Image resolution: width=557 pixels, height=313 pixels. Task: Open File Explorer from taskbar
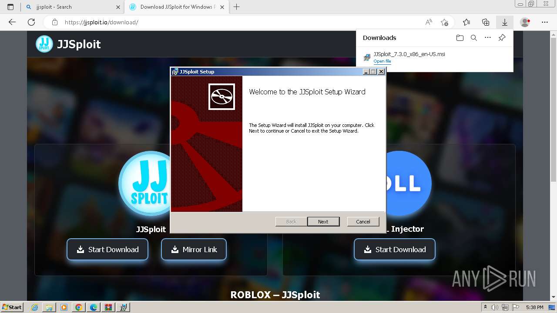pos(49,307)
